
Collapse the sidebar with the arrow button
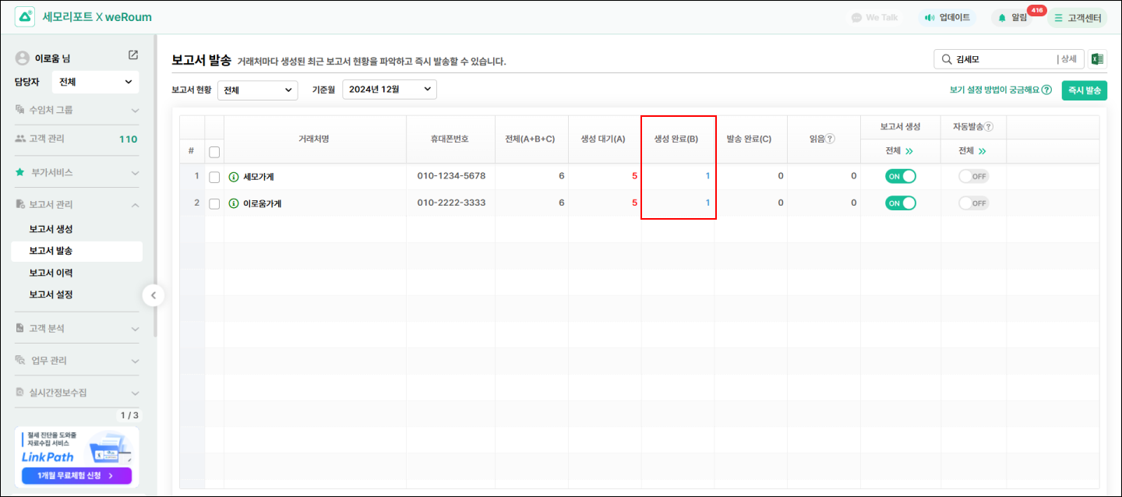[x=153, y=295]
